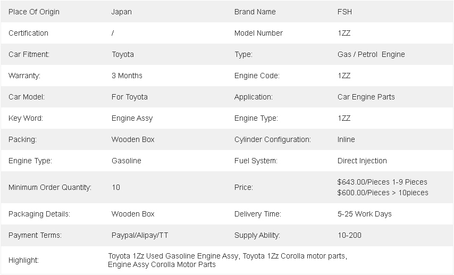Click the "Model Number" label
The image size is (454, 275).
pos(258,33)
